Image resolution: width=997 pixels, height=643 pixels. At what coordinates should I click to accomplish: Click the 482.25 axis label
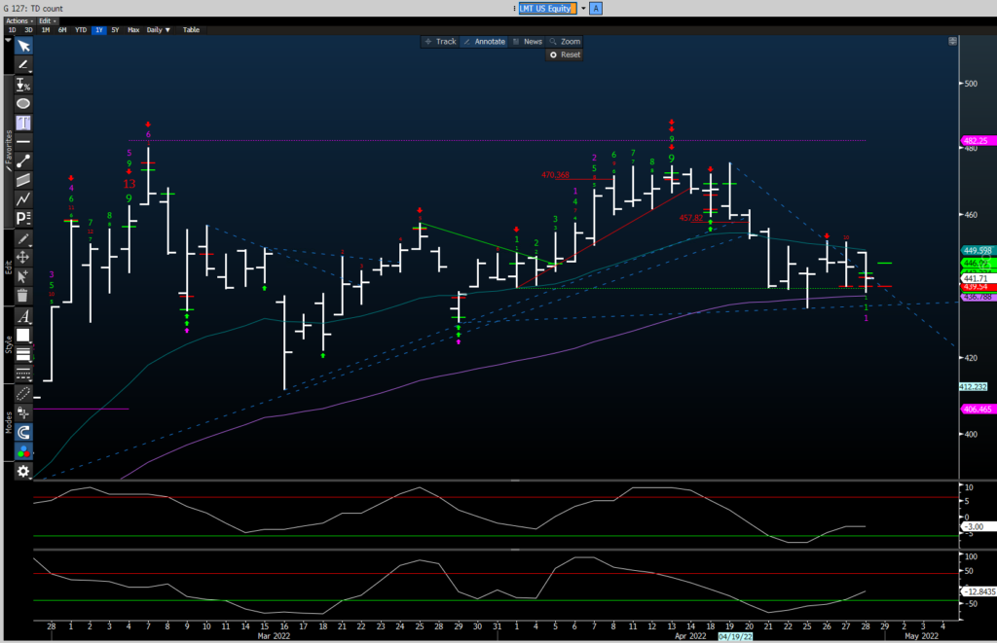(x=976, y=141)
